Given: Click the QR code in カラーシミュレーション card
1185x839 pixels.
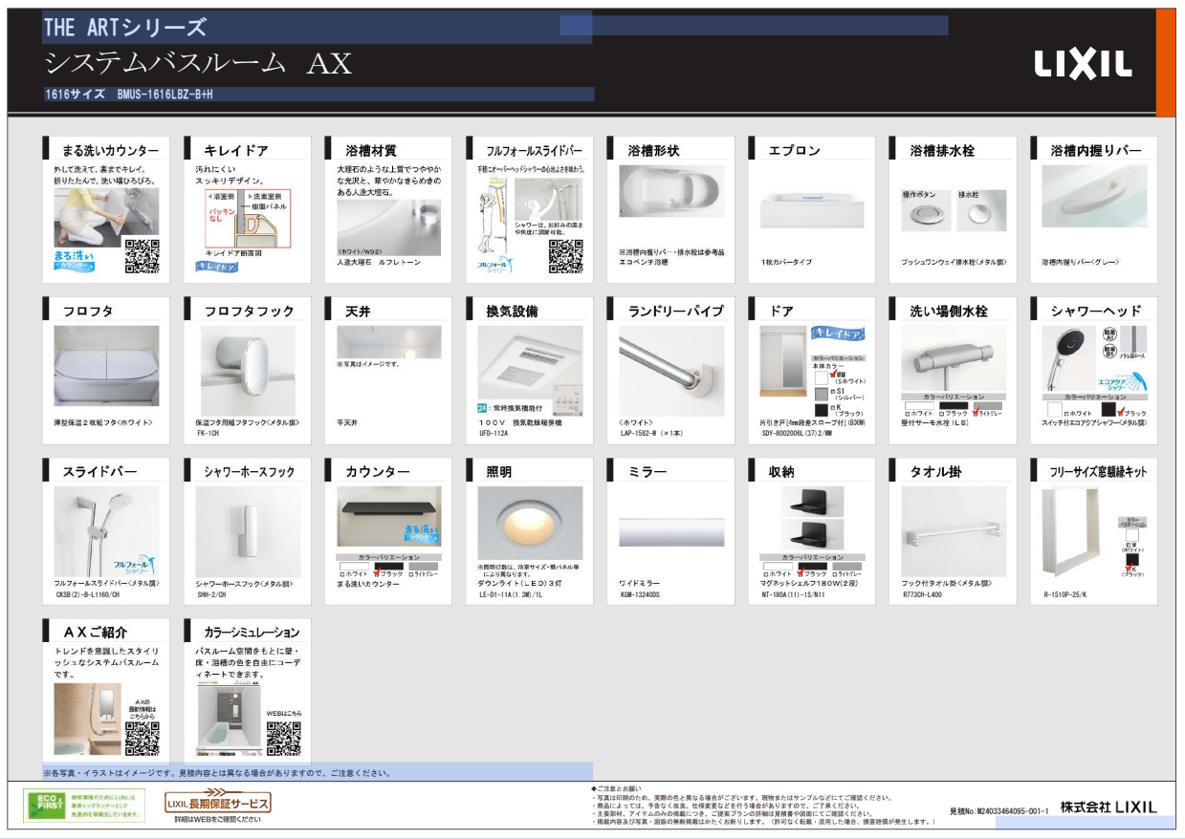Looking at the screenshot, I should (x=284, y=738).
